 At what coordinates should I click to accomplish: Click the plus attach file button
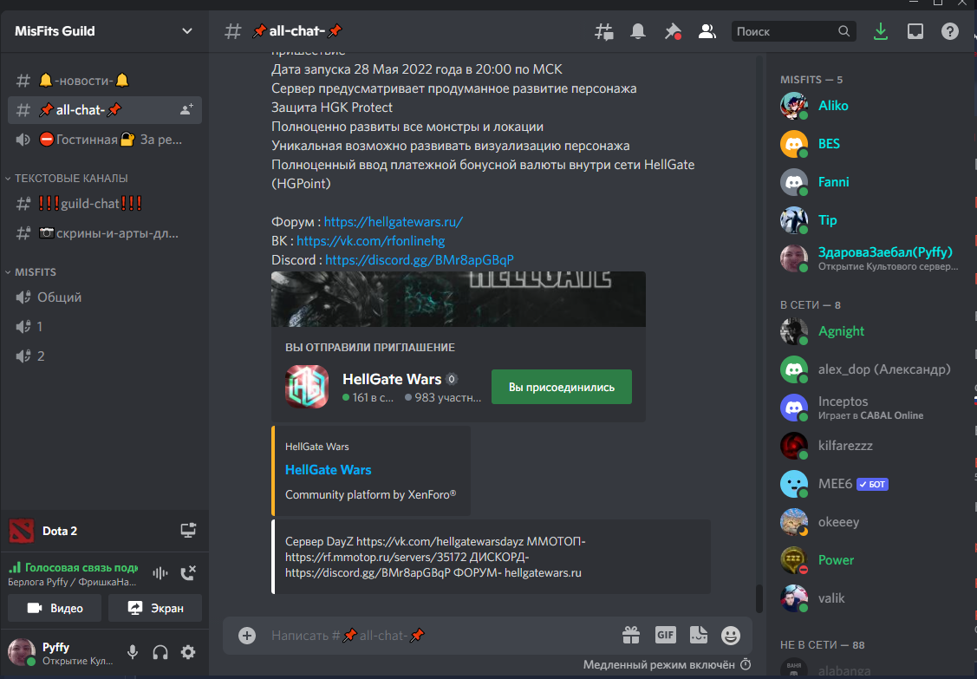pyautogui.click(x=247, y=636)
